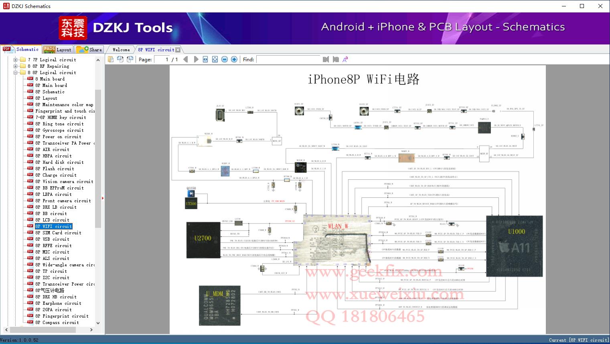This screenshot has width=610, height=344.
Task: Toggle match case icon in Find bar
Action: (x=345, y=59)
